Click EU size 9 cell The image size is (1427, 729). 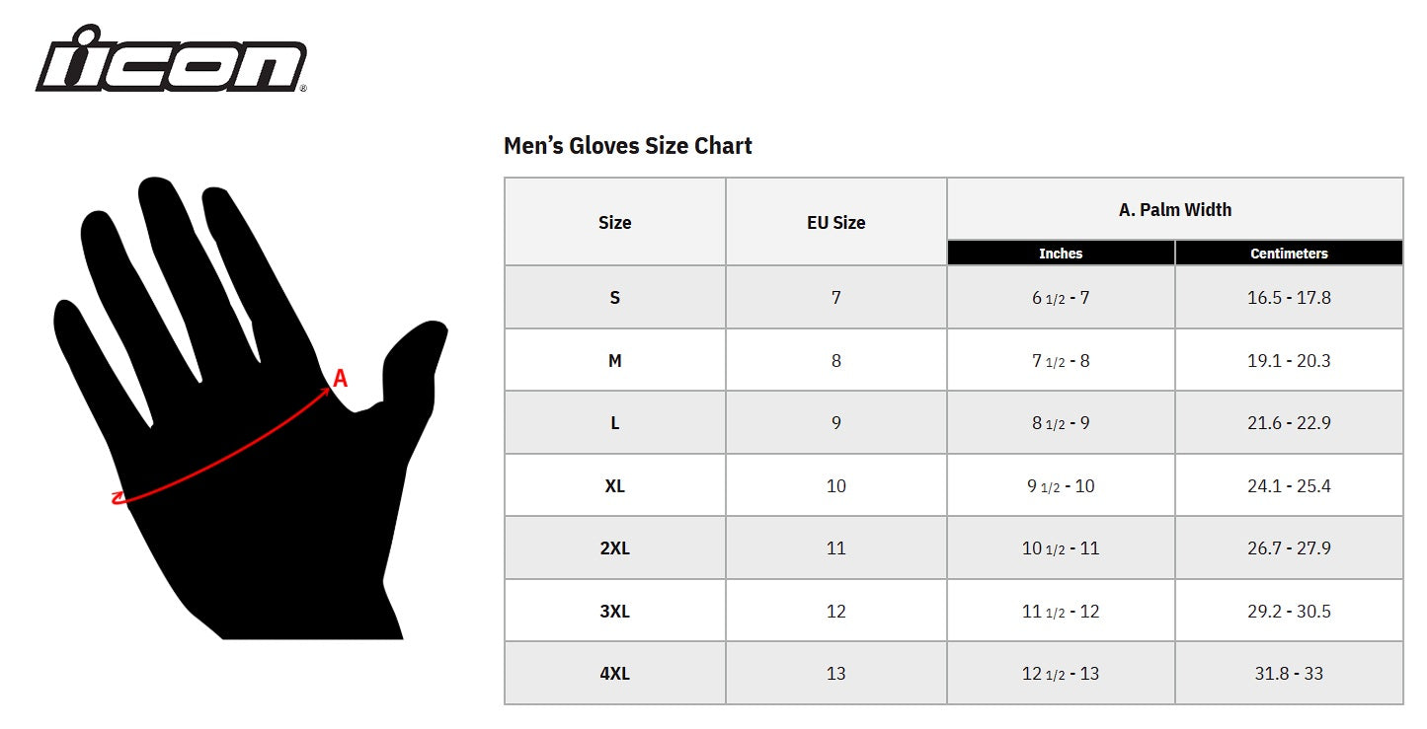835,422
